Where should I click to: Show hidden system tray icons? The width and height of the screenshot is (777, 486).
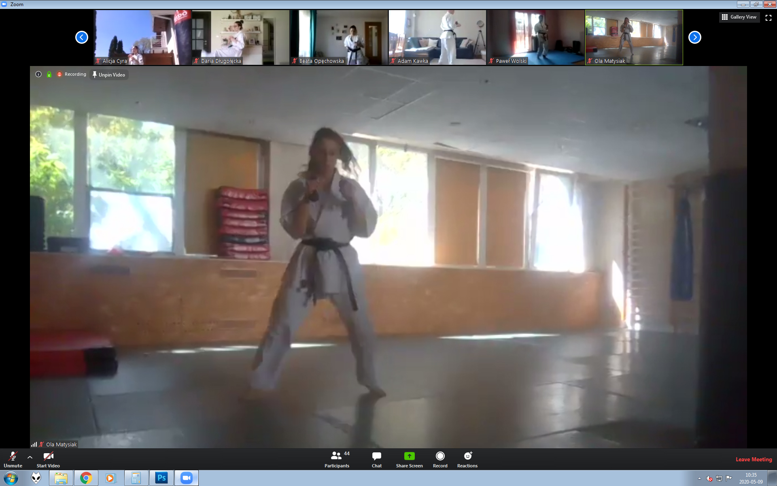click(699, 478)
